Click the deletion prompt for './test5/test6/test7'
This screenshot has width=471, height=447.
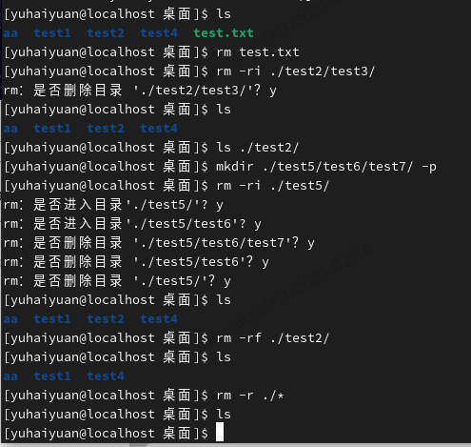click(159, 243)
